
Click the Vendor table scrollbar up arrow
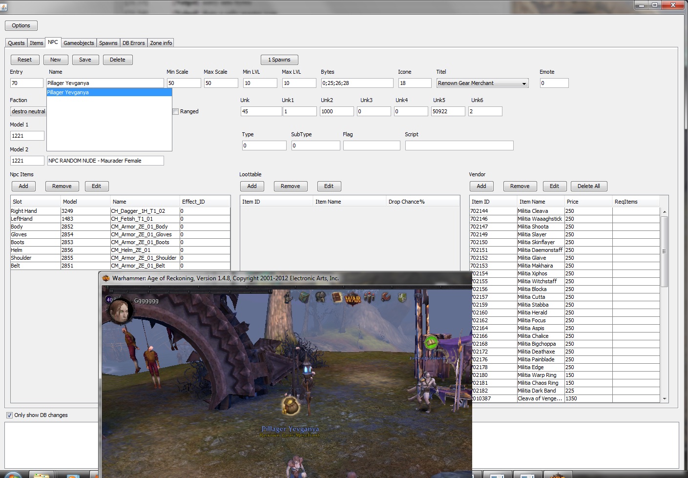click(664, 211)
